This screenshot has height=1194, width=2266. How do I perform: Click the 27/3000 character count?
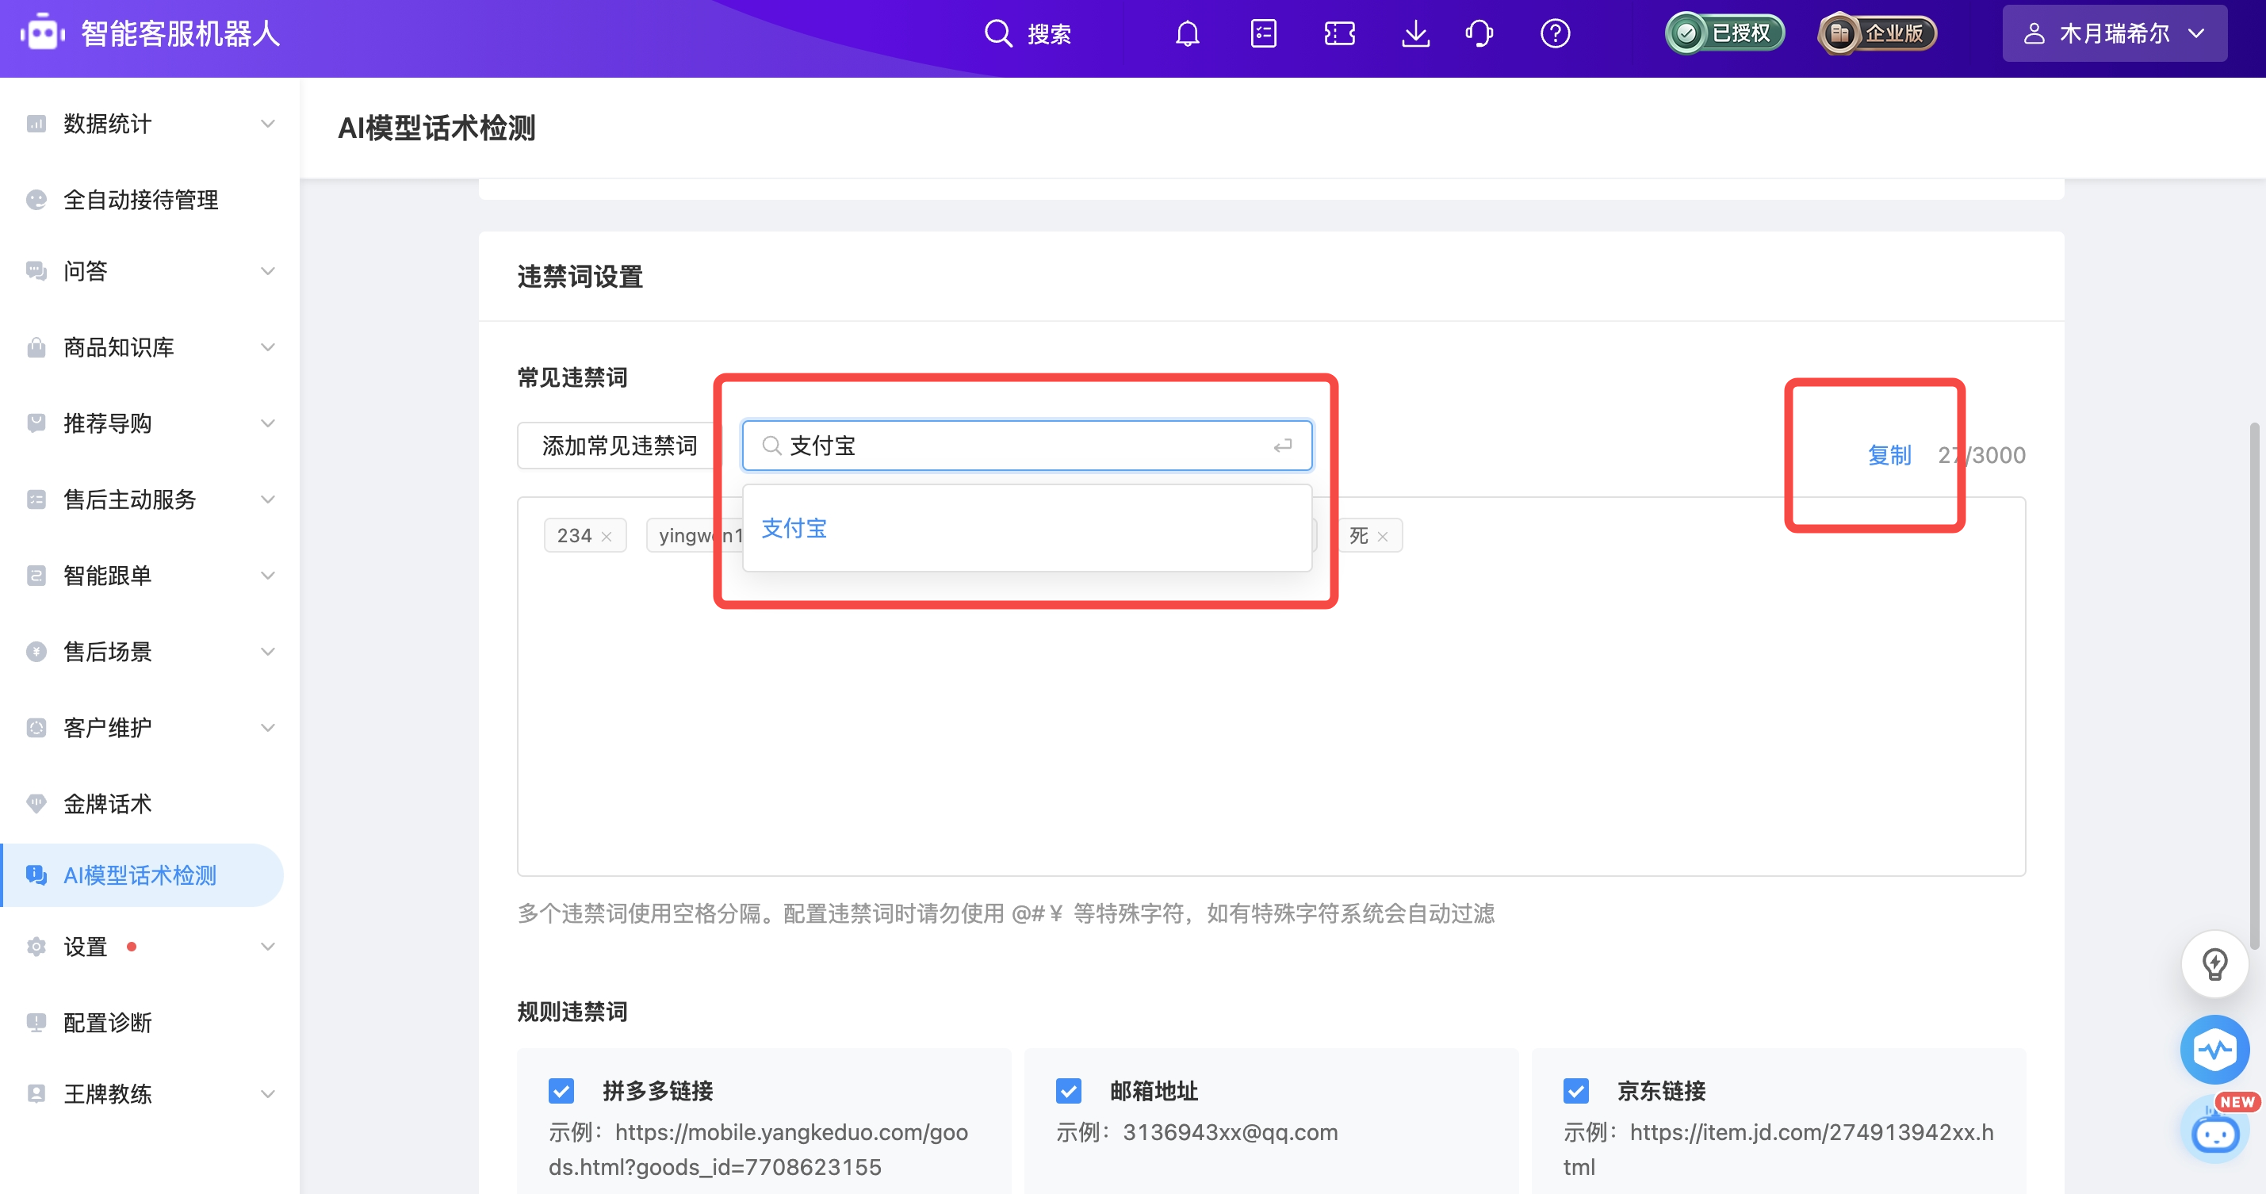(x=1982, y=456)
